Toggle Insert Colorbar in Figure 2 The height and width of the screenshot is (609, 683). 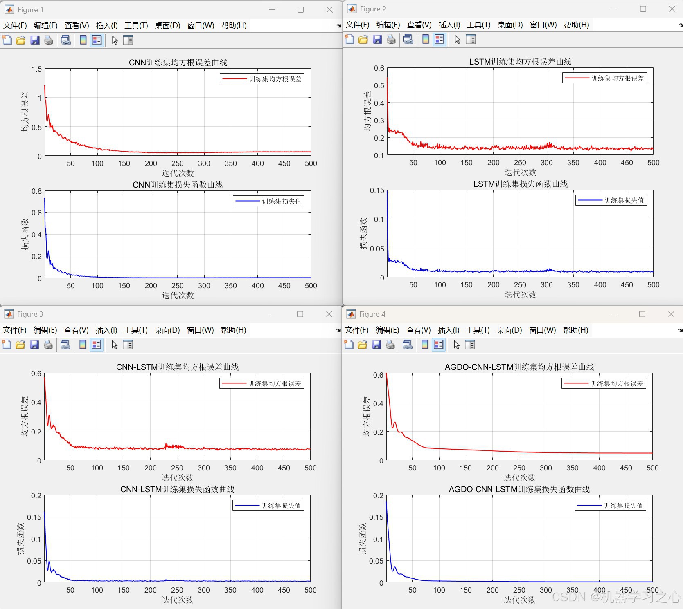click(426, 39)
